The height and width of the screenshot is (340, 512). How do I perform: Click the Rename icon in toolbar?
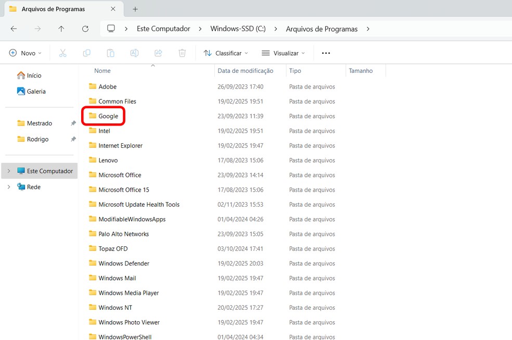[x=135, y=53]
